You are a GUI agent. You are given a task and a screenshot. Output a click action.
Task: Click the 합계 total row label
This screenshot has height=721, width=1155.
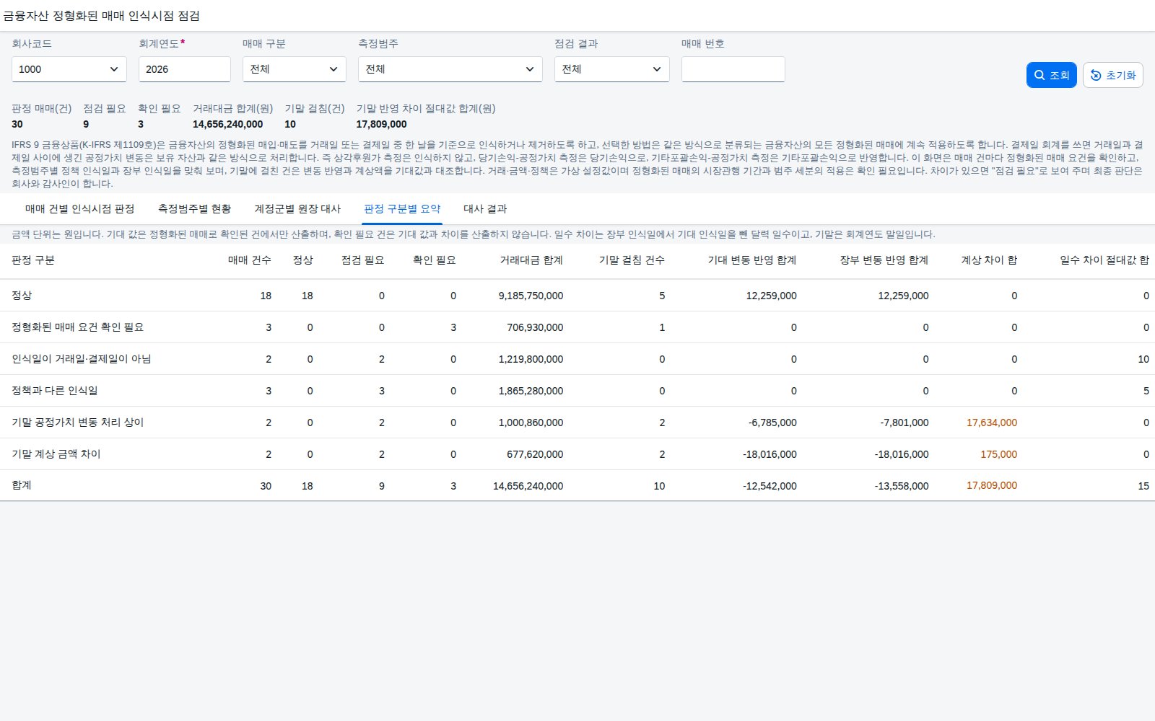tap(22, 485)
